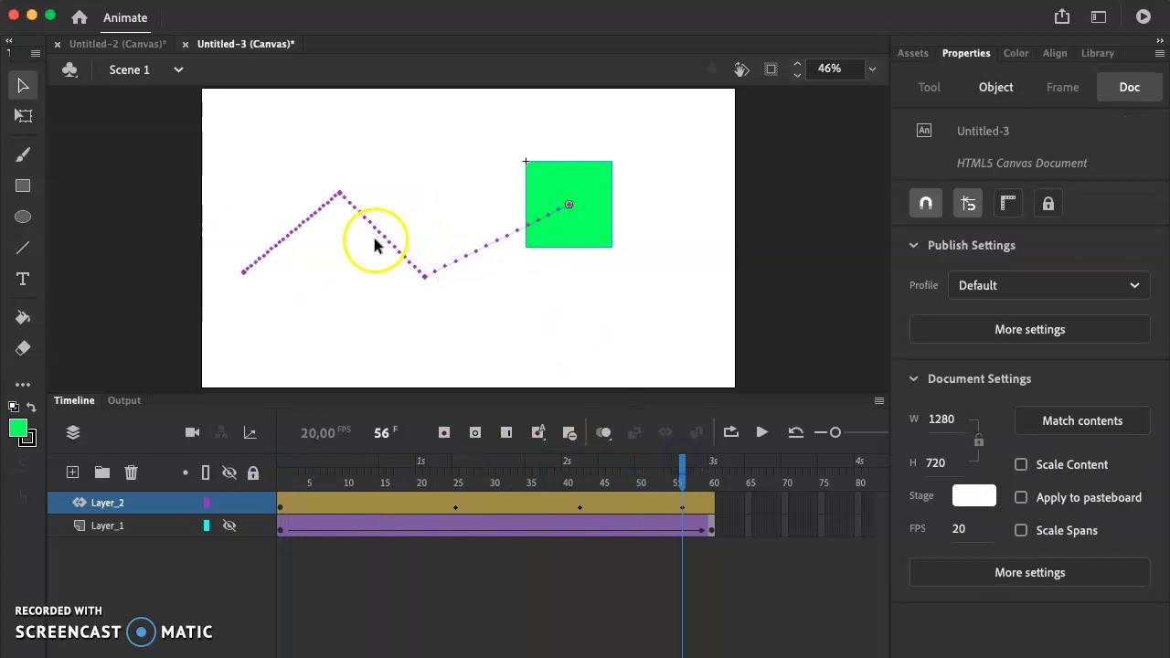Toggle clip content outside the stage
The height and width of the screenshot is (658, 1170).
coord(771,69)
